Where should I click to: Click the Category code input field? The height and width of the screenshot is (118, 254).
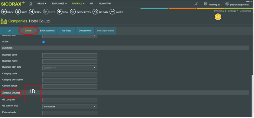coord(70,74)
